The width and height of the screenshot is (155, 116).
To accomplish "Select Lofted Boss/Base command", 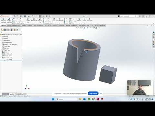I will point(17,21).
